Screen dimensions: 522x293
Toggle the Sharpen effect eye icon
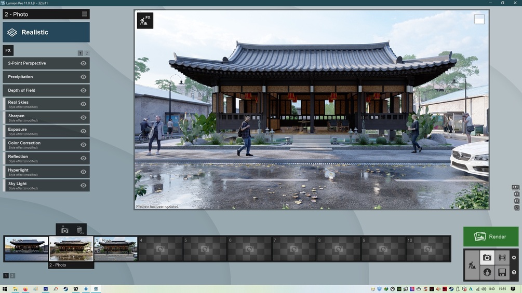[83, 118]
